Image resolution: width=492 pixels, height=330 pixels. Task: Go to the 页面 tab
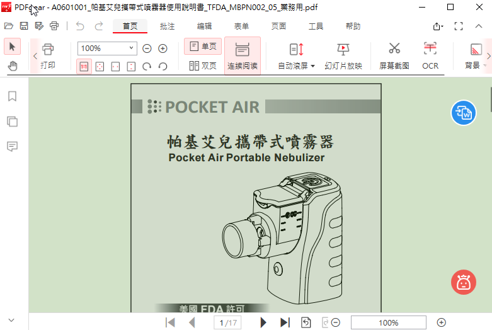pyautogui.click(x=278, y=26)
